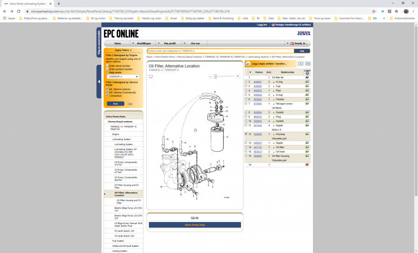Open the Norsk language selector dropdown
The image size is (418, 253).
point(298,43)
